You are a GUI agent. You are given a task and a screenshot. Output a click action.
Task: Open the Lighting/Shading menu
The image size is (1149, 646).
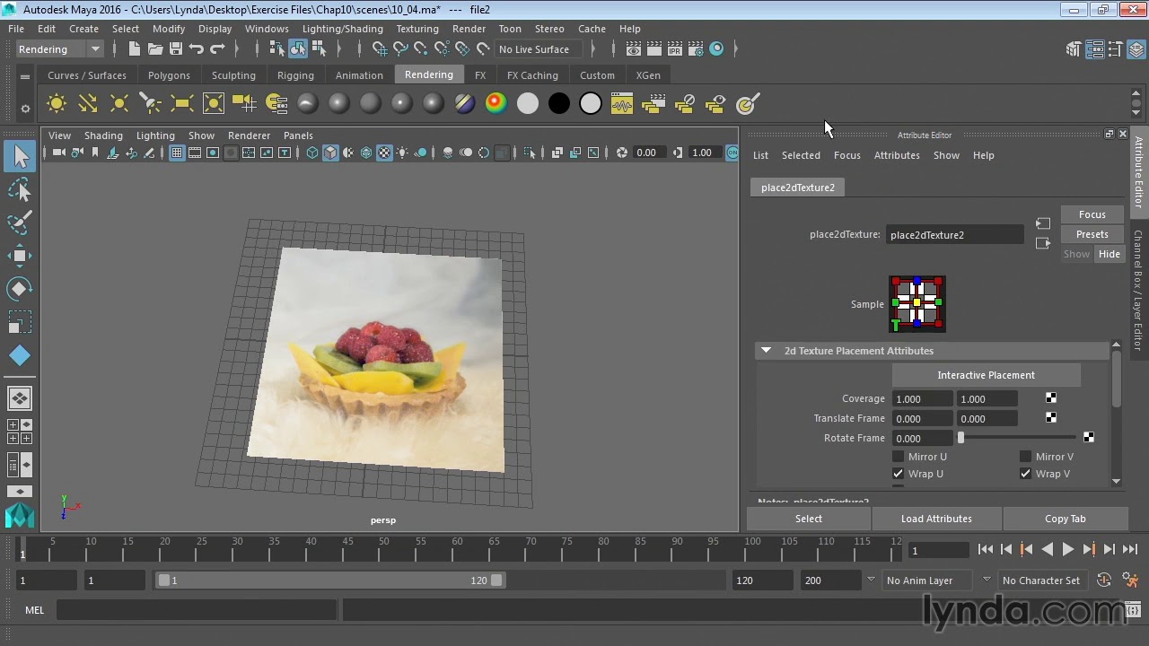pyautogui.click(x=342, y=29)
